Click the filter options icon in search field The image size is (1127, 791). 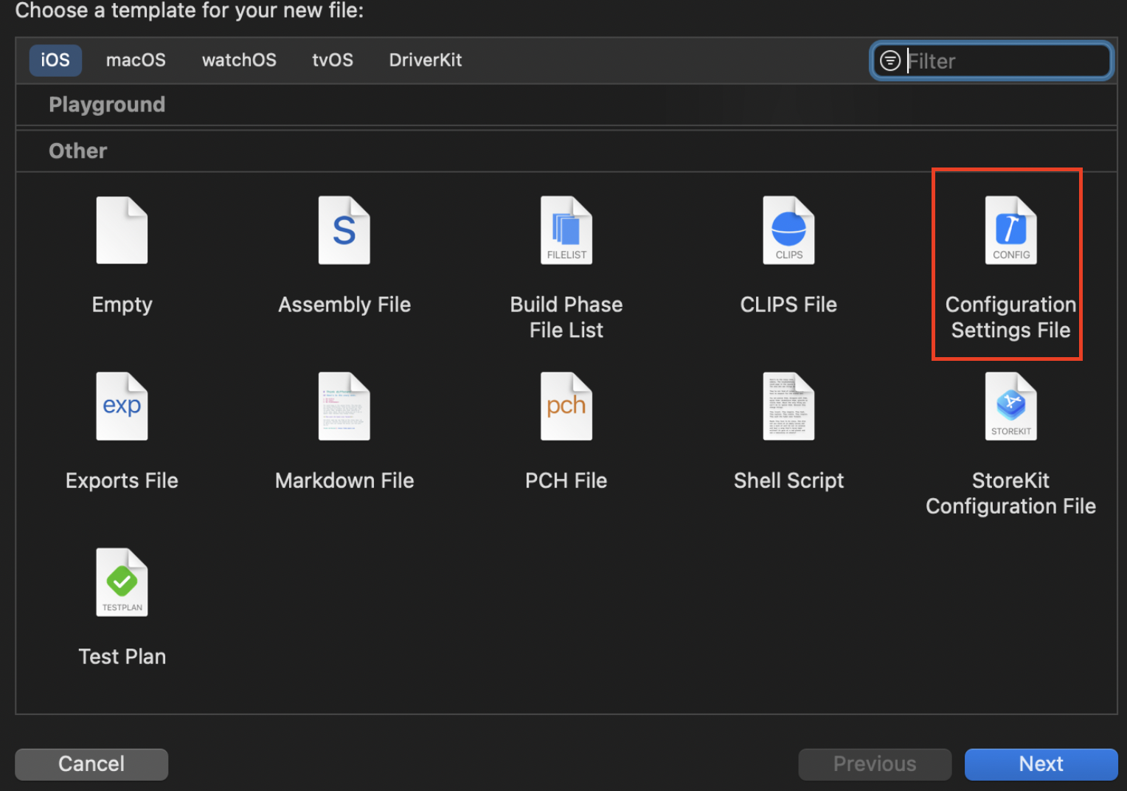(x=890, y=61)
